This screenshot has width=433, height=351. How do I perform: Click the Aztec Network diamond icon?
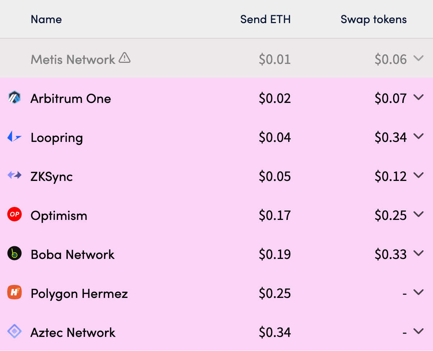click(14, 331)
